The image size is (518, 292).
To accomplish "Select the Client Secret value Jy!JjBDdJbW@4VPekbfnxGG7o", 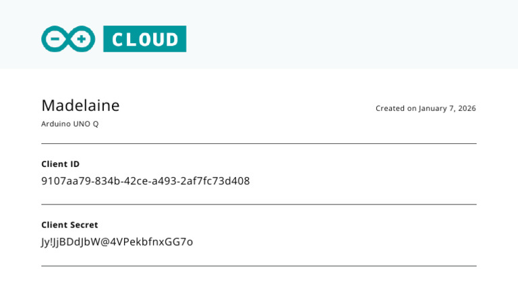I will tap(117, 242).
